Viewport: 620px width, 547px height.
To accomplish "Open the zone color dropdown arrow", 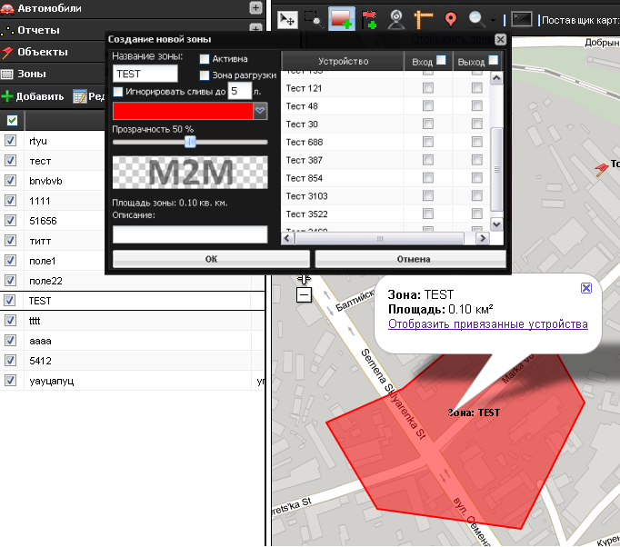I will tap(260, 111).
